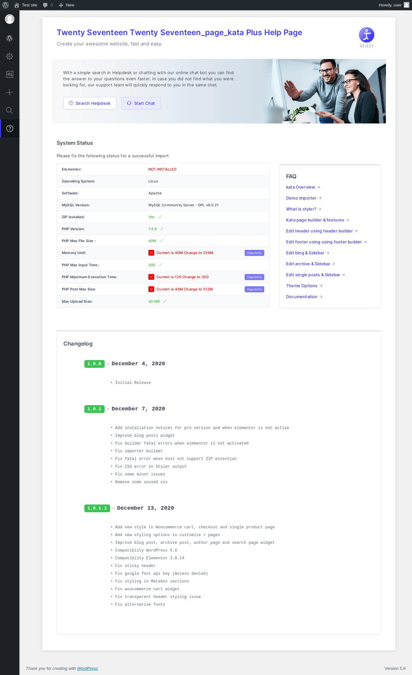412x675 pixels.
Task: Open the What is styler? link
Action: [x=304, y=209]
